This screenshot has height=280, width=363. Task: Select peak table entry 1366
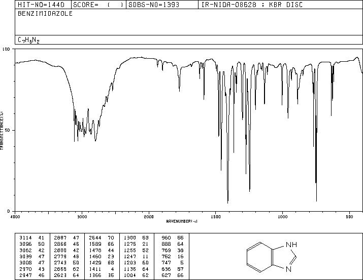[x=102, y=275]
